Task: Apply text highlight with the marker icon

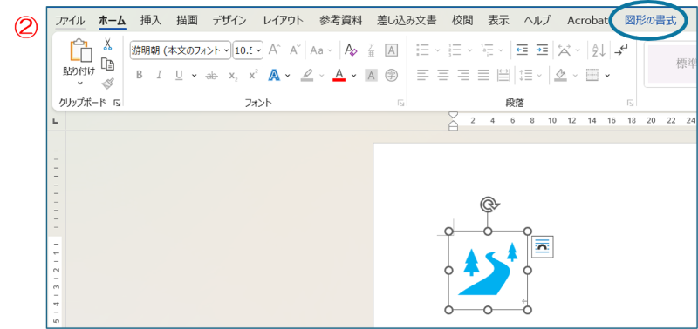Action: coord(307,76)
